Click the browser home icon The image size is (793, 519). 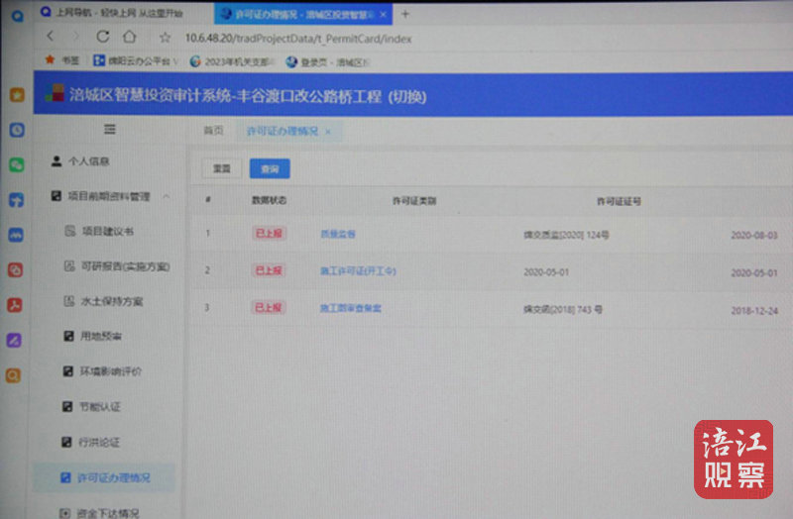[x=129, y=38]
